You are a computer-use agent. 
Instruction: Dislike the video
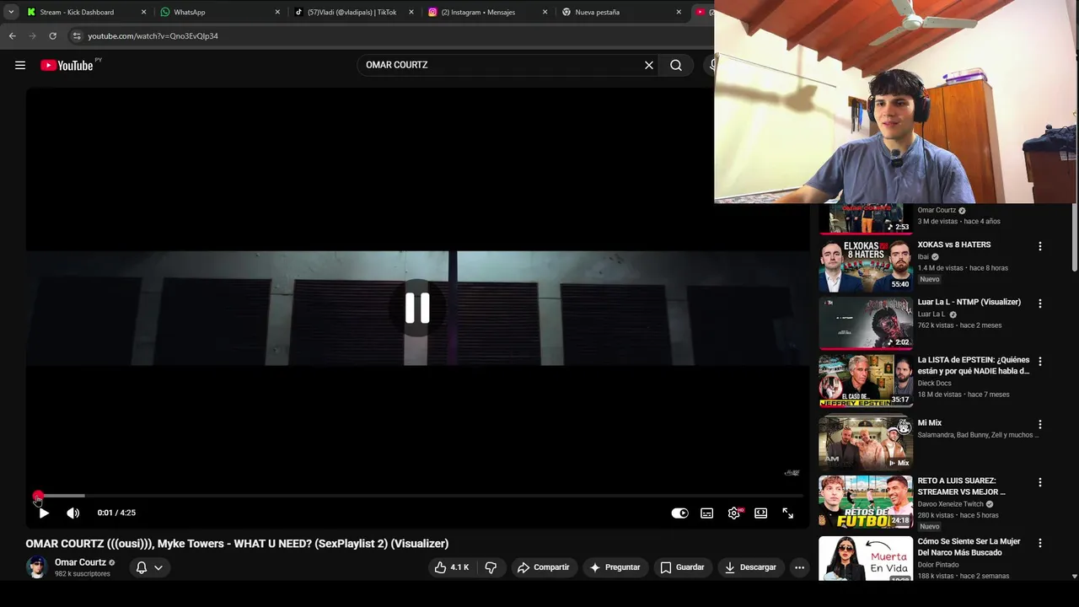(x=491, y=567)
